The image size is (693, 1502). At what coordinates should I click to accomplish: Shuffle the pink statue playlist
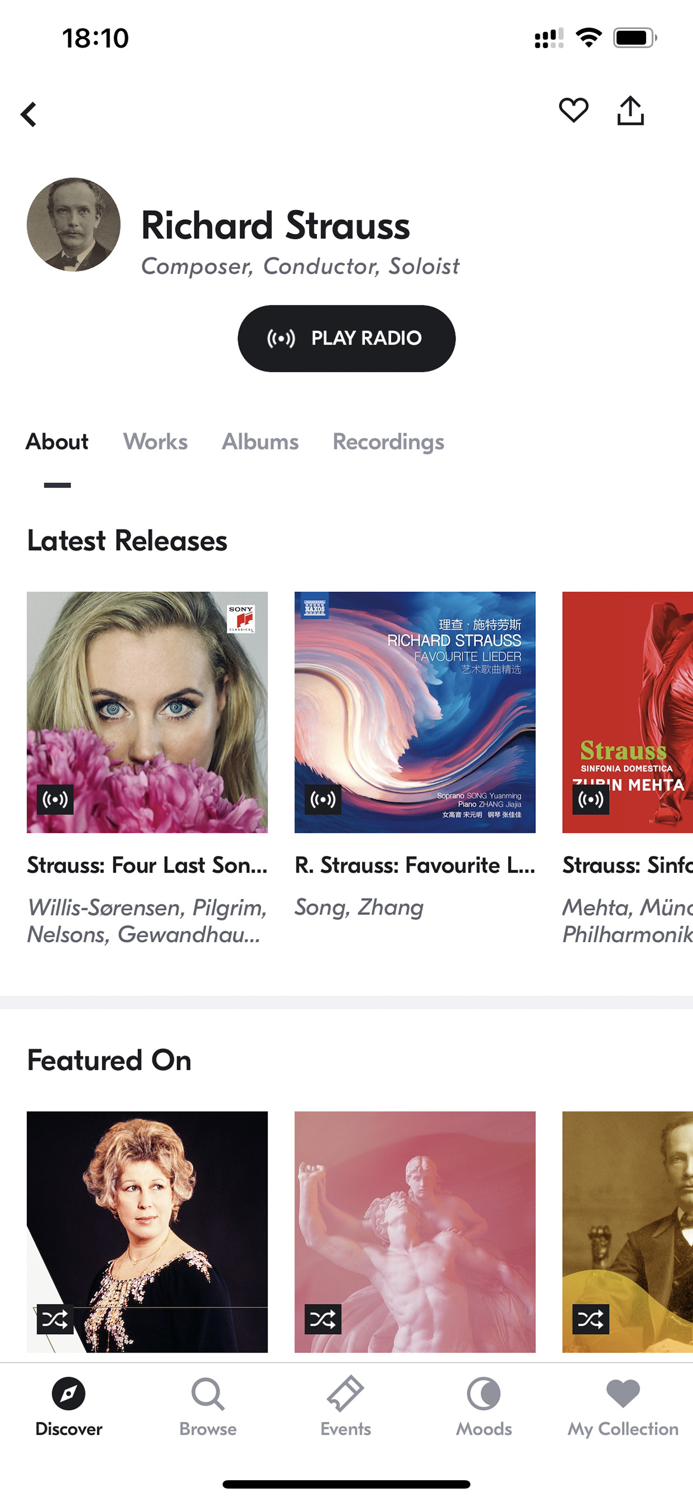click(x=323, y=1319)
